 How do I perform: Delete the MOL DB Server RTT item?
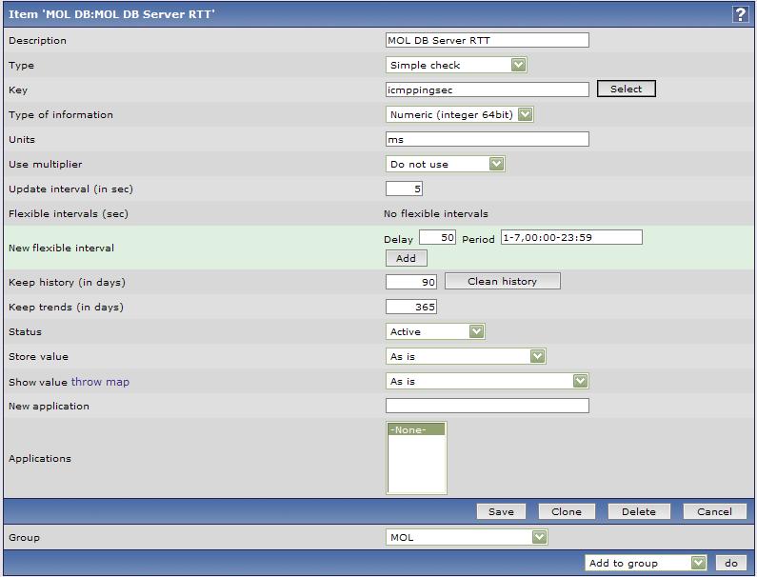pos(638,511)
